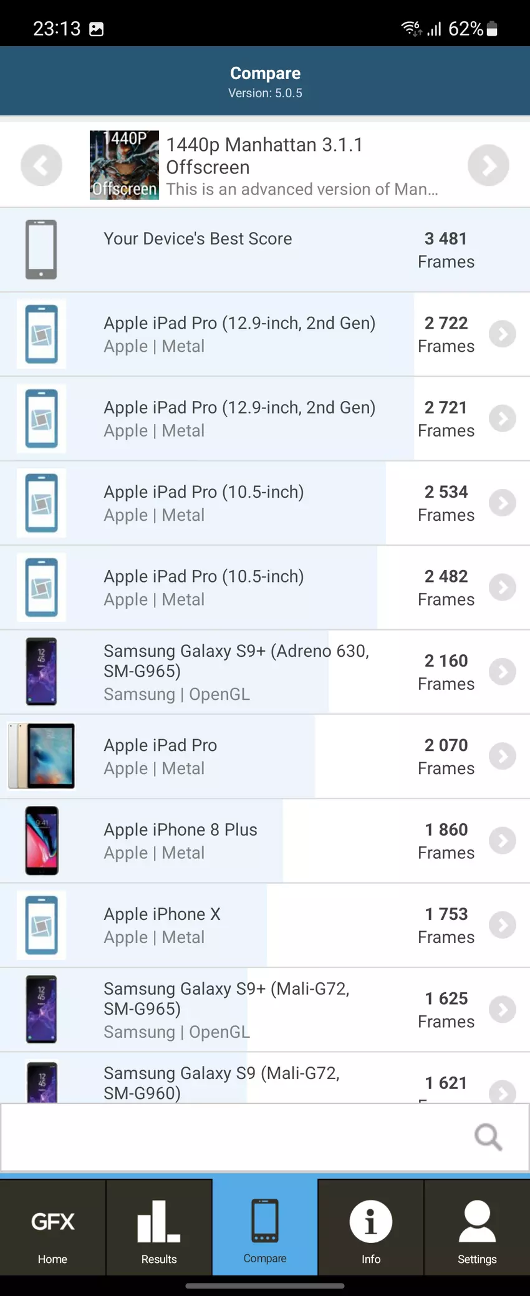This screenshot has width=530, height=1296.
Task: Open chevron for Galaxy S9+ Adreno 630
Action: [502, 672]
